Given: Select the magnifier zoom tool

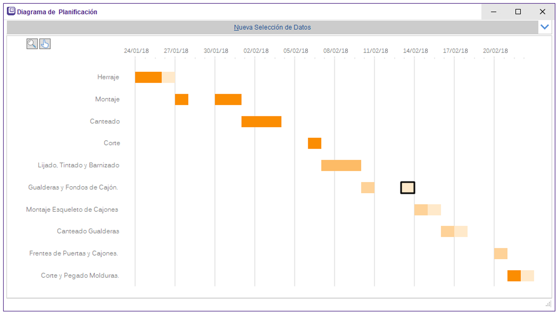Looking at the screenshot, I should [x=32, y=44].
